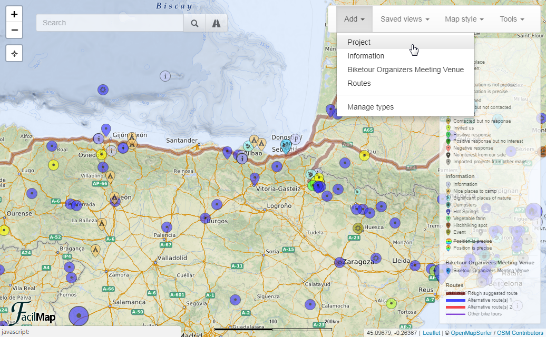
Task: Select Project from the Add menu
Action: [x=359, y=42]
